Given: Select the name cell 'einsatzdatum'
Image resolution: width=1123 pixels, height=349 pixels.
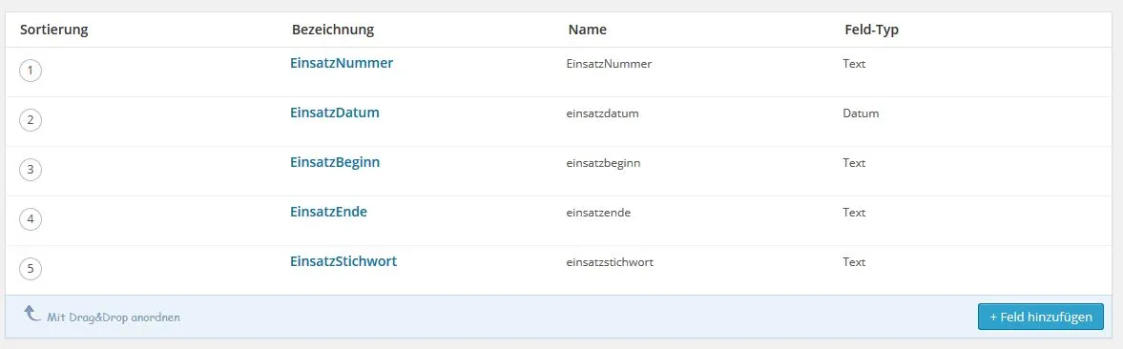Looking at the screenshot, I should [602, 113].
